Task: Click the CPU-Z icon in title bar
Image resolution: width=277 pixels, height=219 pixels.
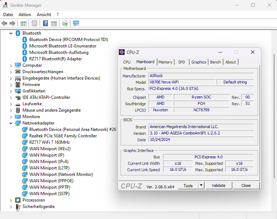Action: point(122,52)
